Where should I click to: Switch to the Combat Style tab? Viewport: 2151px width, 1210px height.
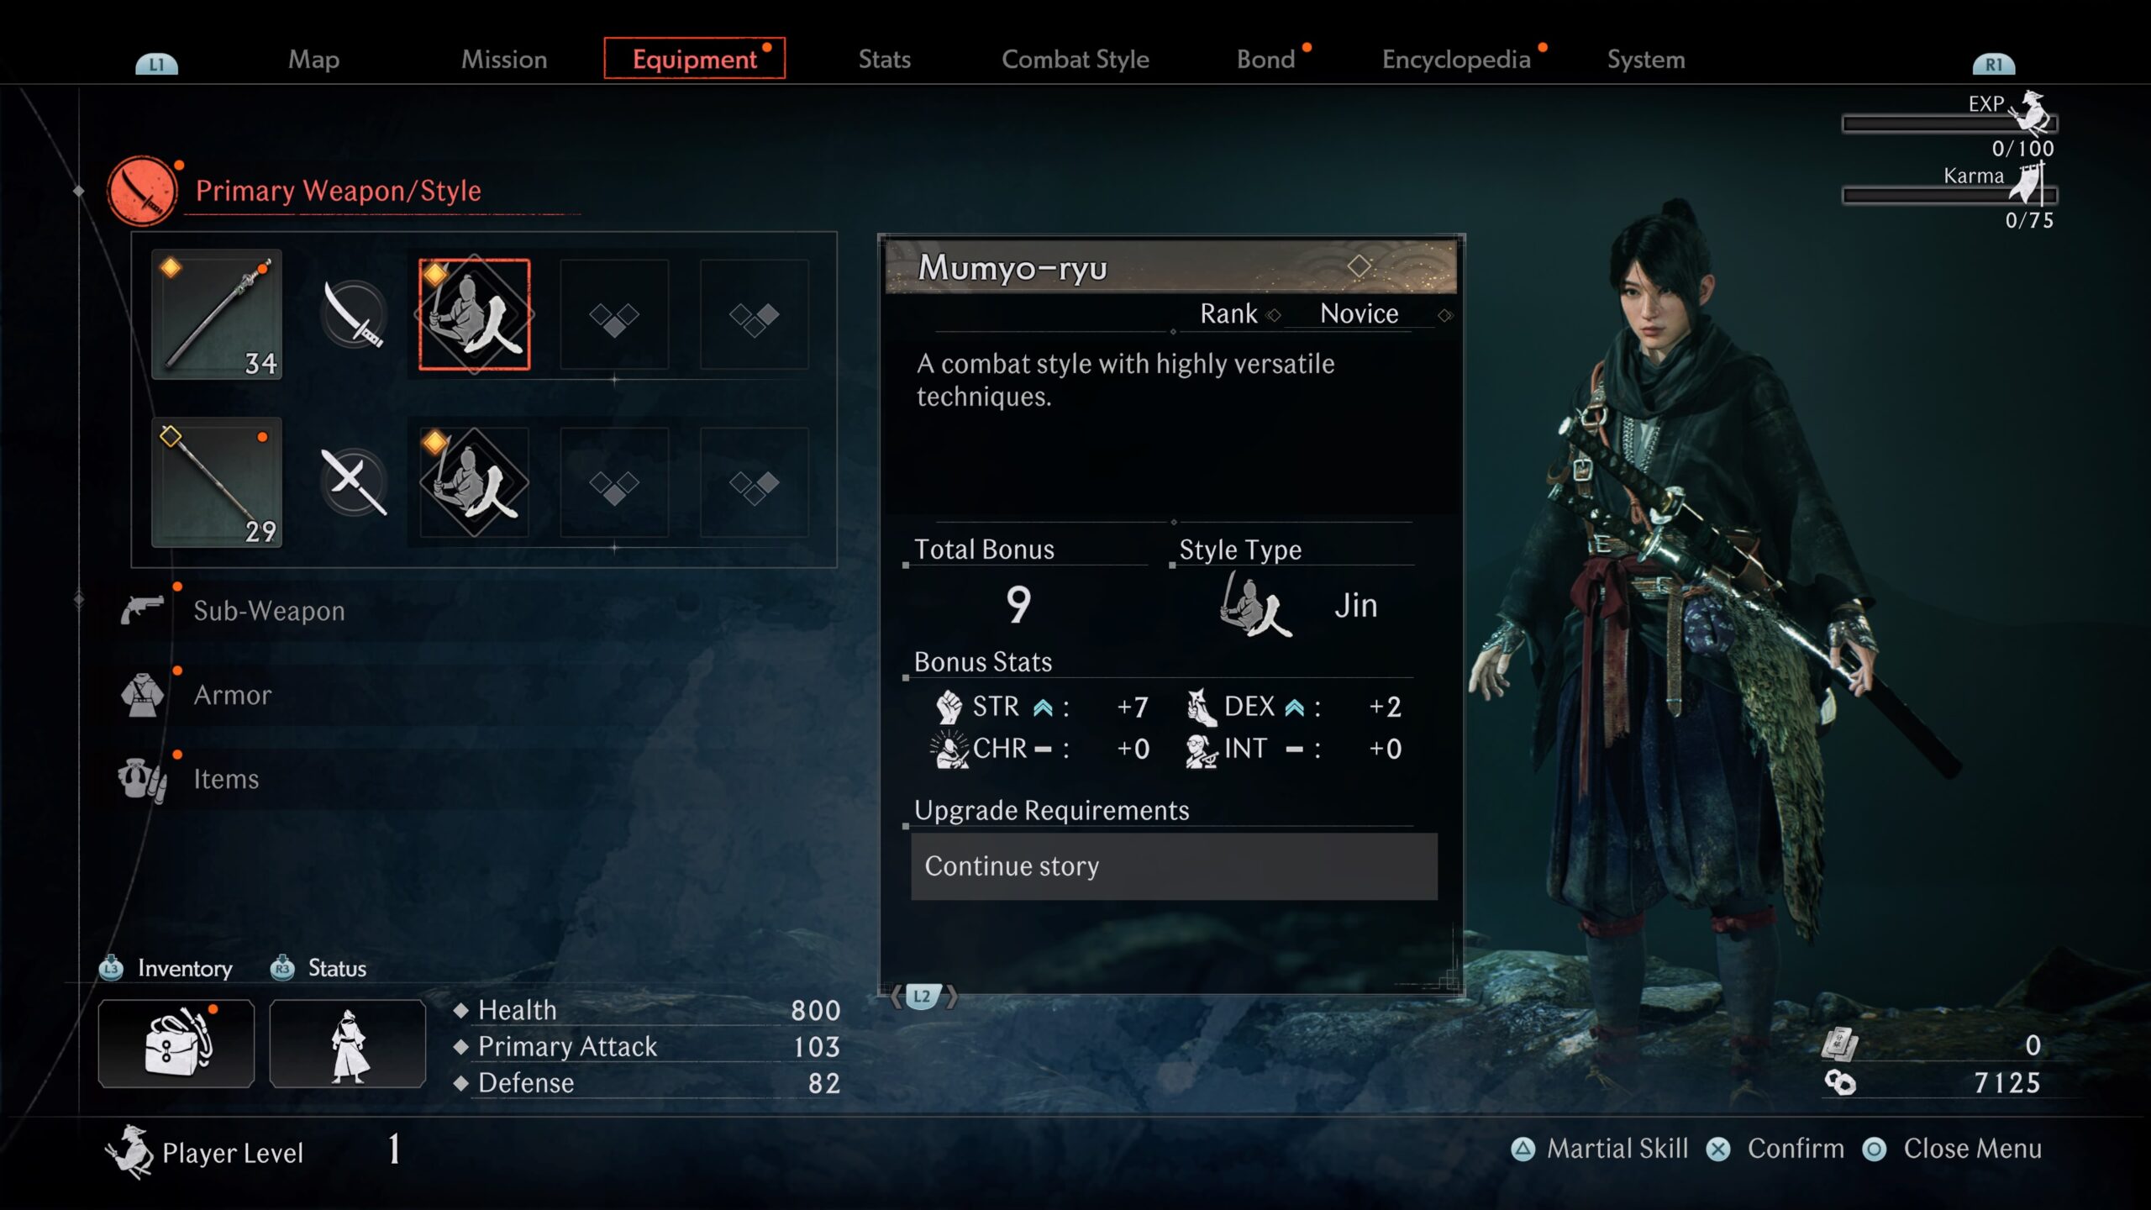click(1075, 59)
